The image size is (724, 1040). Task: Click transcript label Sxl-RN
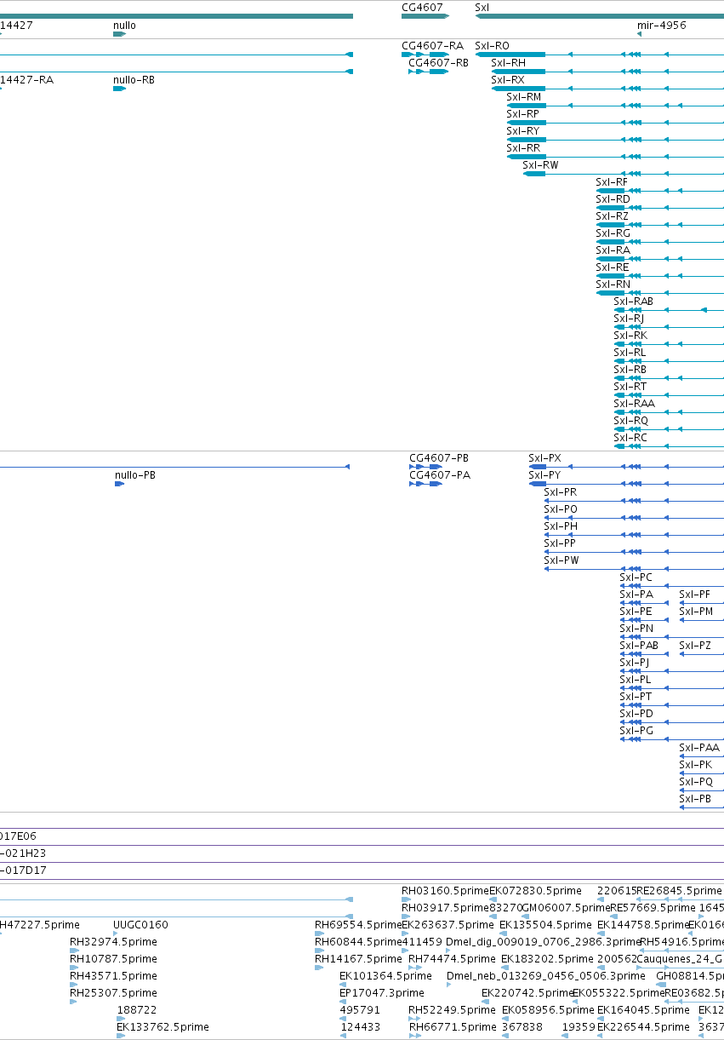613,284
